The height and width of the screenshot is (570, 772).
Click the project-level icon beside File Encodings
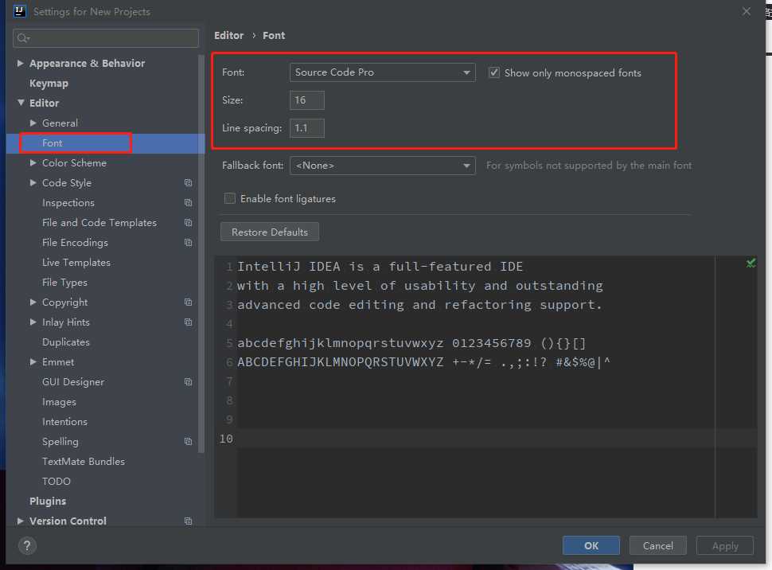[188, 242]
